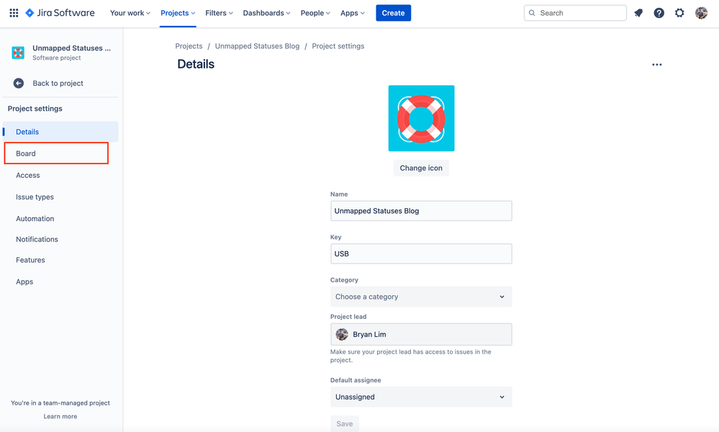Click the Project settings sidebar heading

pyautogui.click(x=35, y=109)
